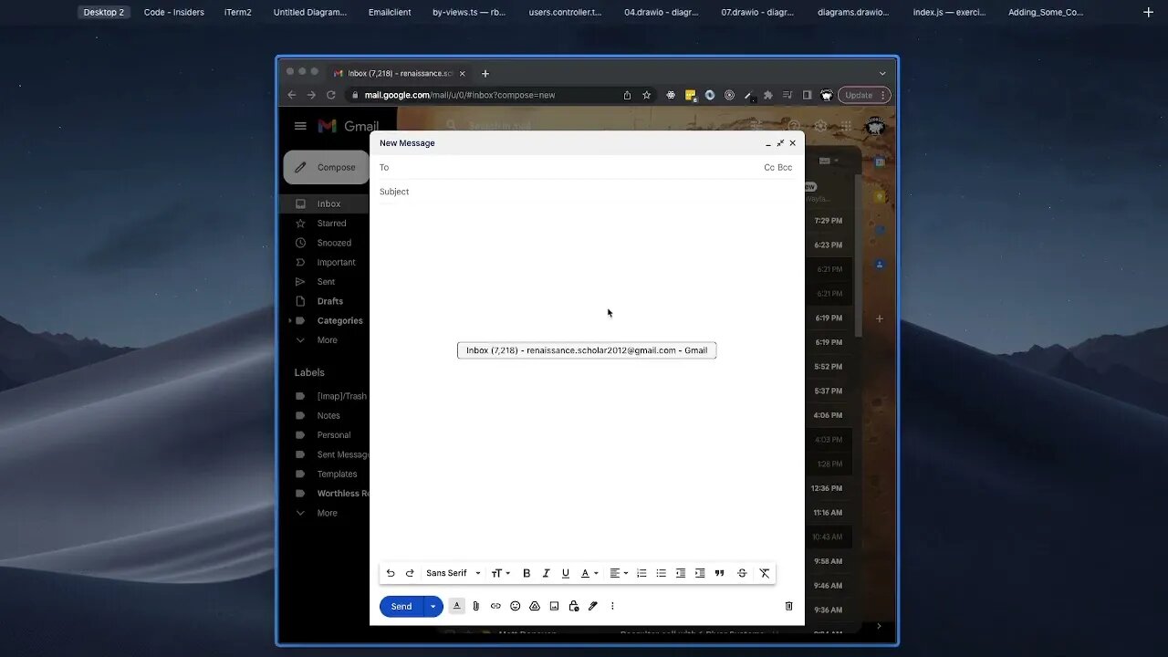1168x657 pixels.
Task: Switch to Code - Insiders space
Action: [174, 12]
